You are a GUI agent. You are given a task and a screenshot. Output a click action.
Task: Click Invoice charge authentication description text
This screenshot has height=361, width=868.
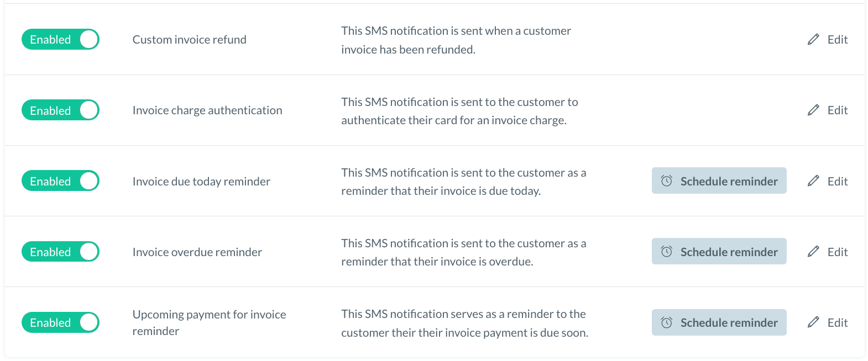point(459,111)
